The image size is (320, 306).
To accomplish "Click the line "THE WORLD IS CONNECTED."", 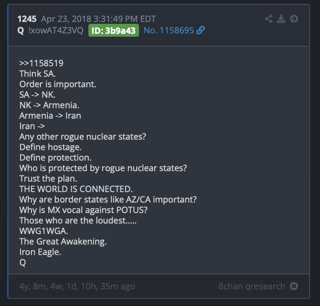I will (76, 189).
